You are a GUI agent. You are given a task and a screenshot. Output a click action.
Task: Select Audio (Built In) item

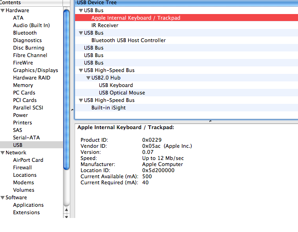[31, 25]
